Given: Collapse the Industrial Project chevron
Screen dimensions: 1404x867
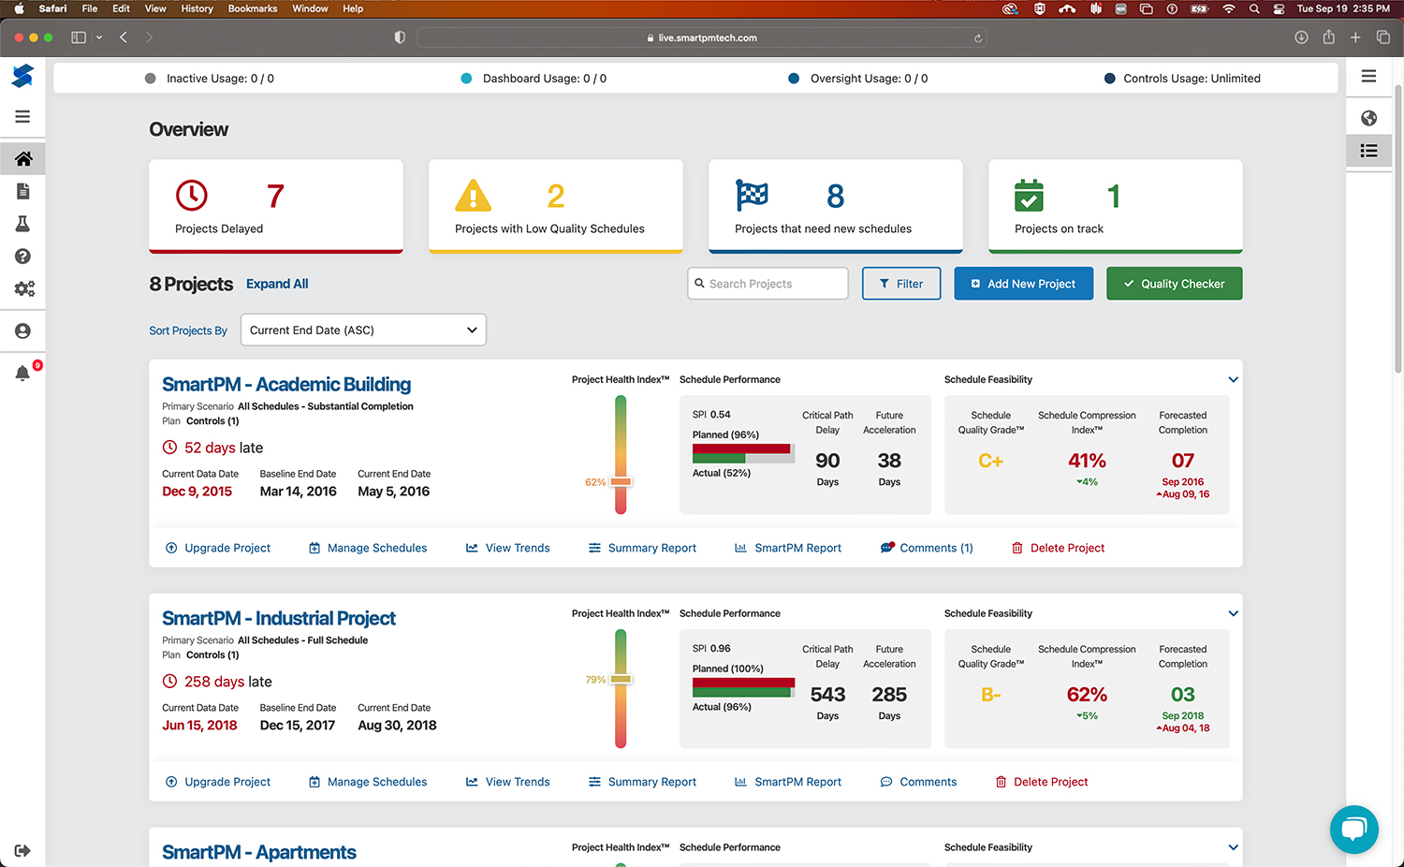Looking at the screenshot, I should click(x=1233, y=614).
